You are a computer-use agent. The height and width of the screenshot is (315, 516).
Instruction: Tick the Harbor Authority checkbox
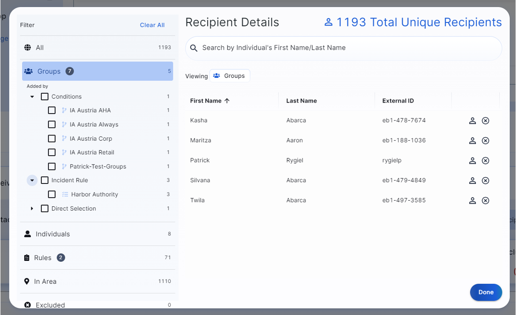click(52, 194)
